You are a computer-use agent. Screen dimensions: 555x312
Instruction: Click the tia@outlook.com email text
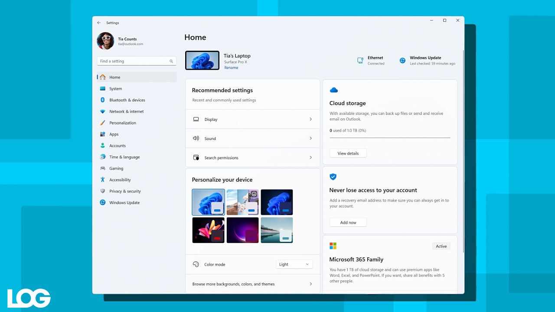(131, 44)
